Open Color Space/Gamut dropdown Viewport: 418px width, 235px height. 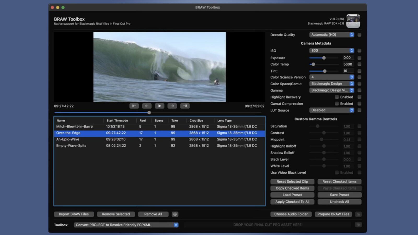point(332,84)
